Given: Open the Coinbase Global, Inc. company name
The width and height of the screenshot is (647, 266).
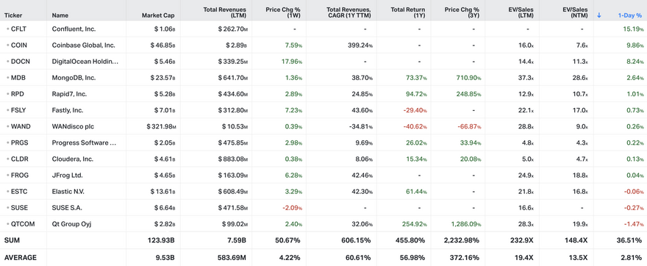Looking at the screenshot, I should pyautogui.click(x=83, y=46).
